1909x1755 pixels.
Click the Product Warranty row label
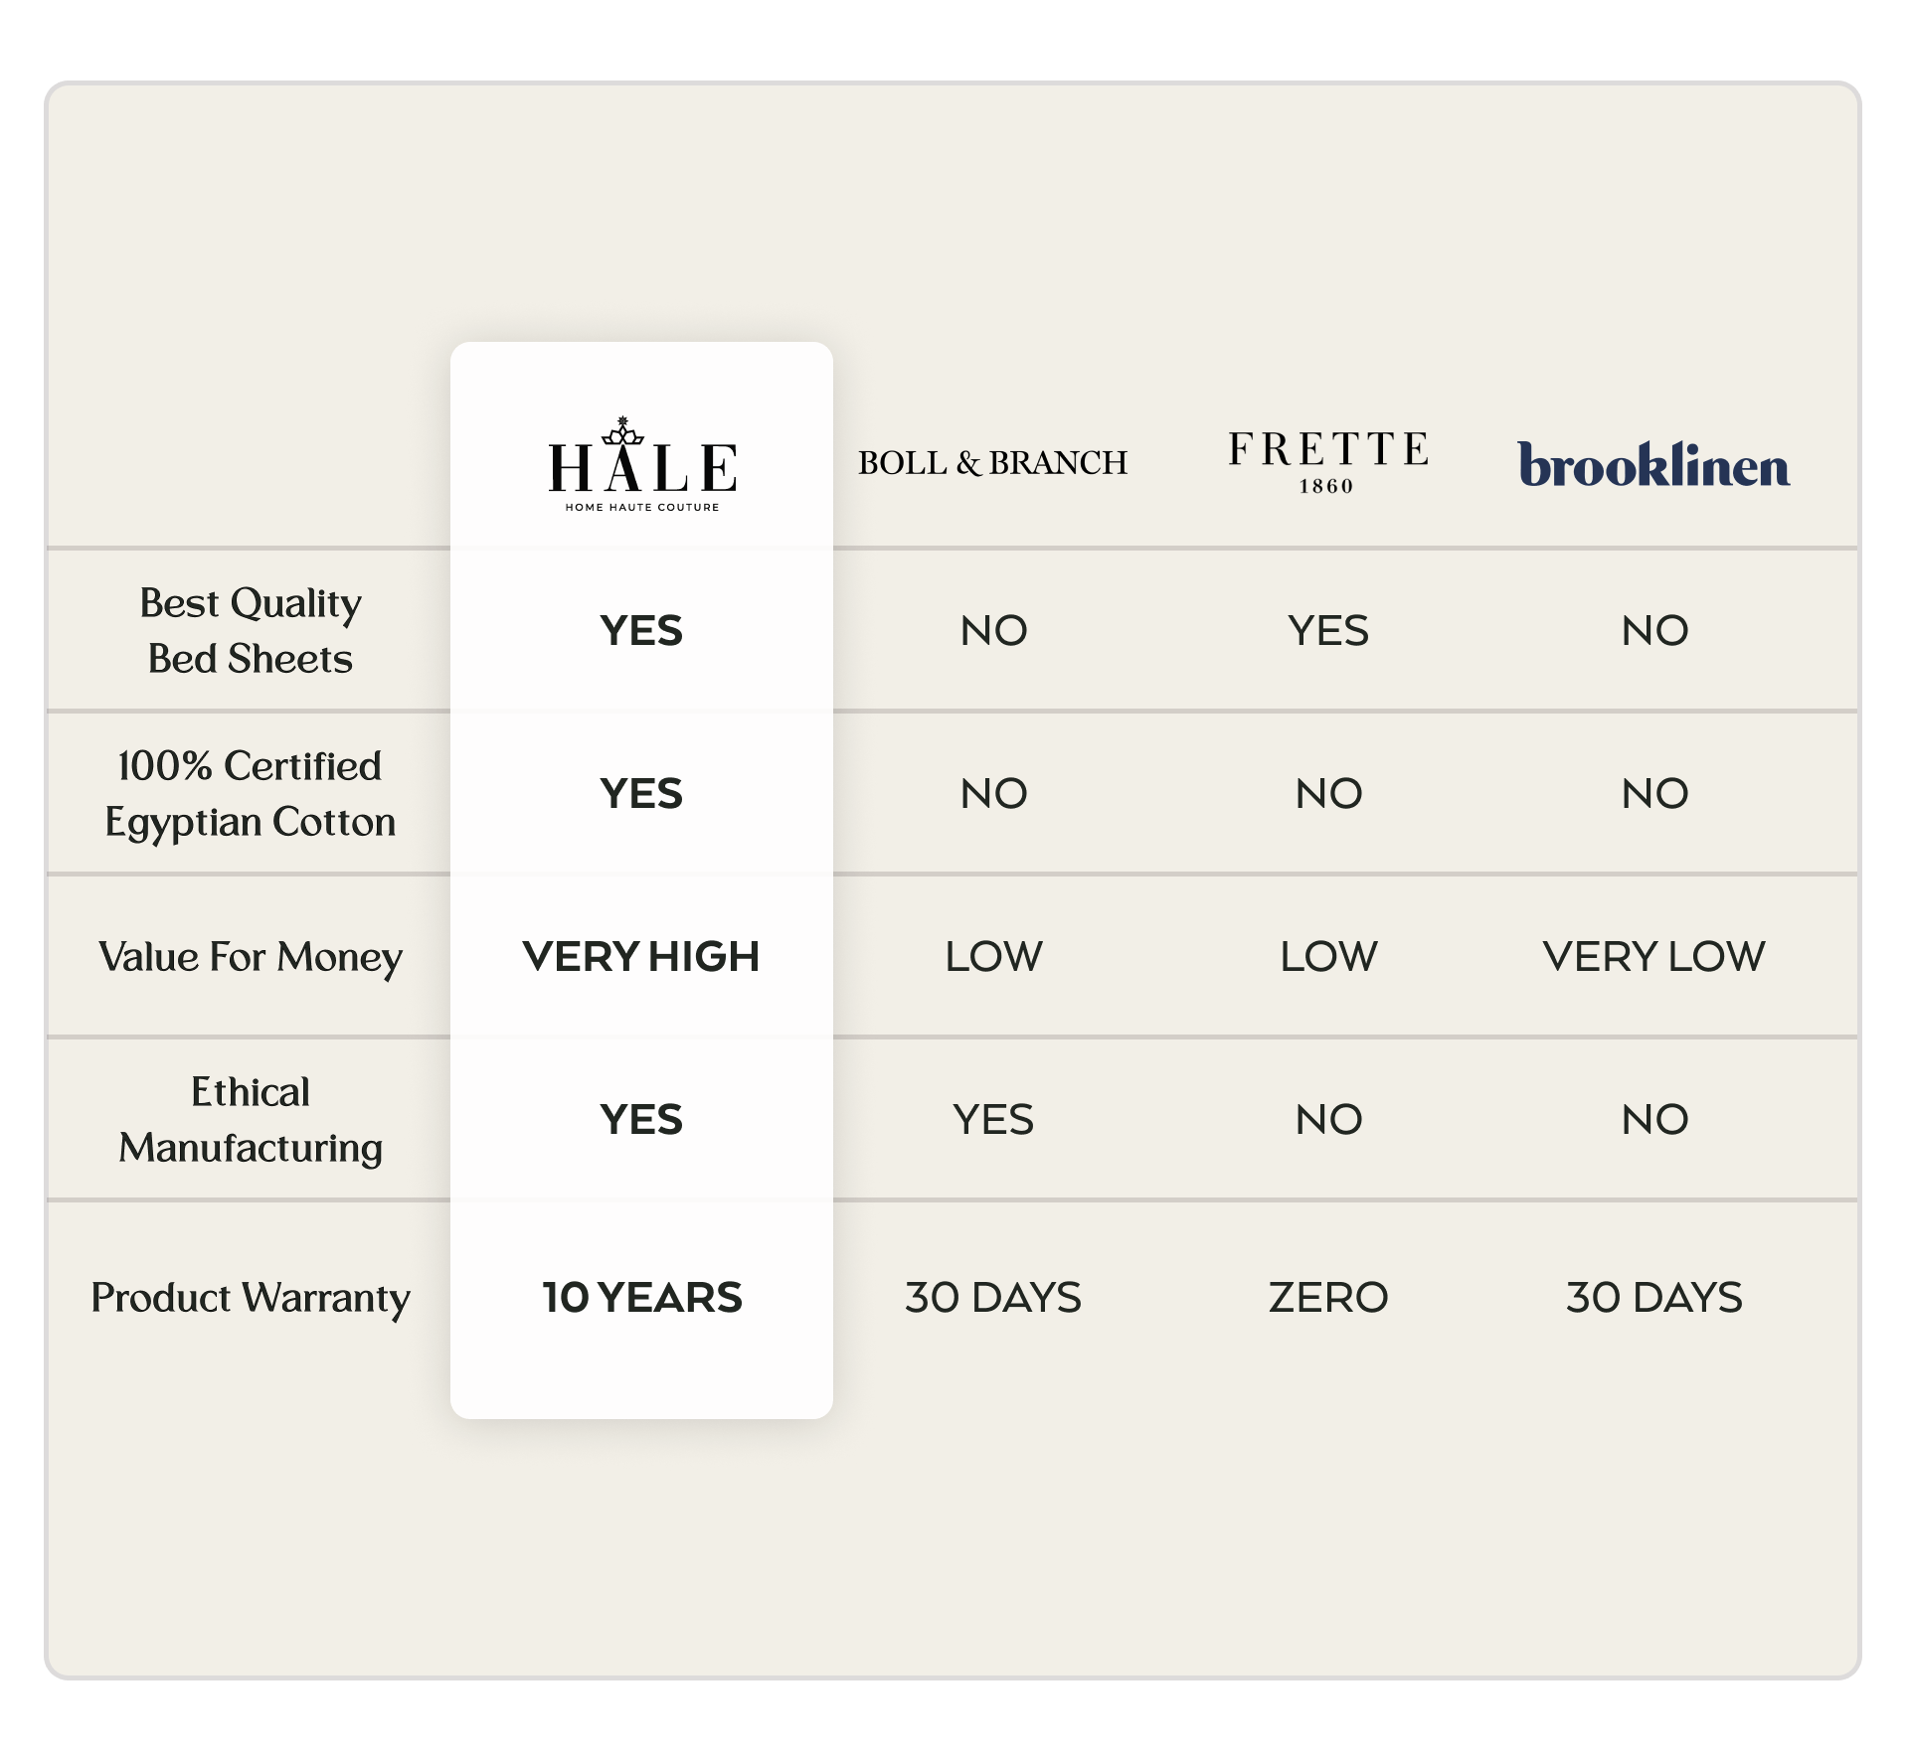[251, 1298]
